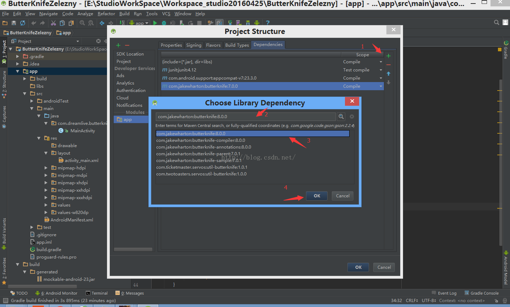Switch to the Signing tab
510x307 pixels.
point(194,45)
